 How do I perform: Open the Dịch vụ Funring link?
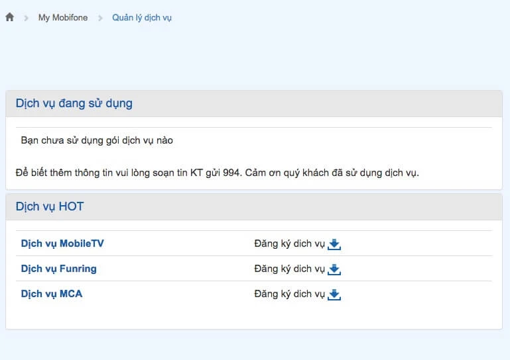tap(58, 269)
